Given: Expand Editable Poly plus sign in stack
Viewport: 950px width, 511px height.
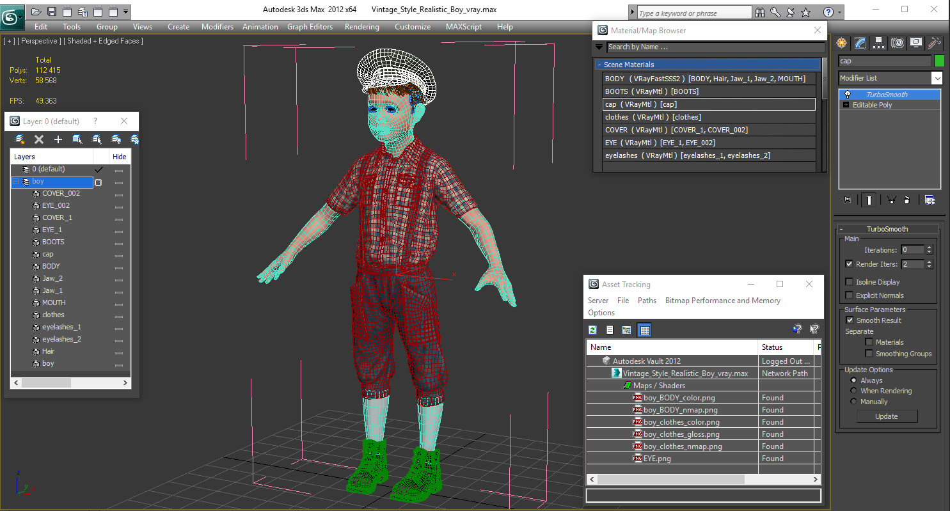Looking at the screenshot, I should tap(846, 105).
